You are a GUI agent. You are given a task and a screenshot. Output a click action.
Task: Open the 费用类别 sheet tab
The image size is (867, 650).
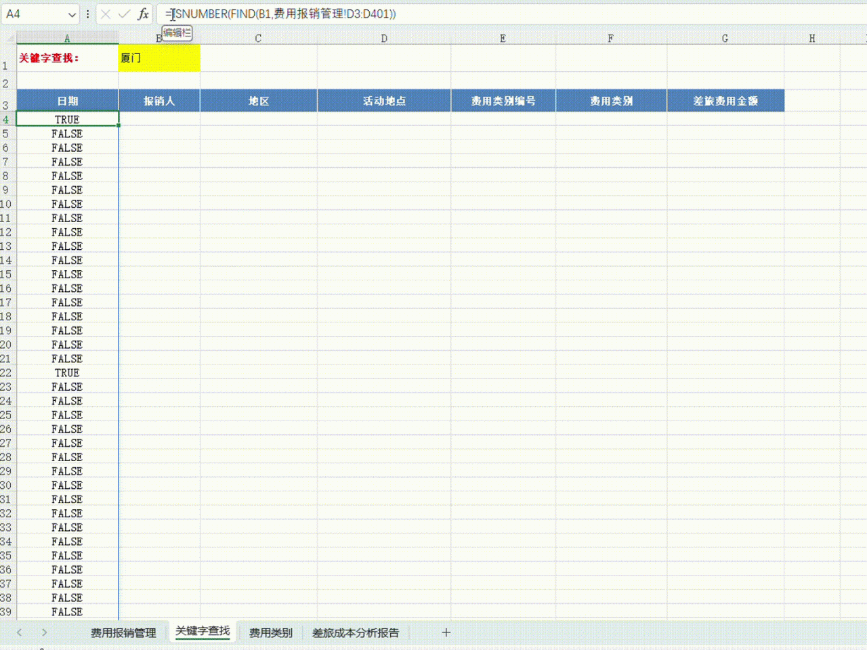[271, 632]
